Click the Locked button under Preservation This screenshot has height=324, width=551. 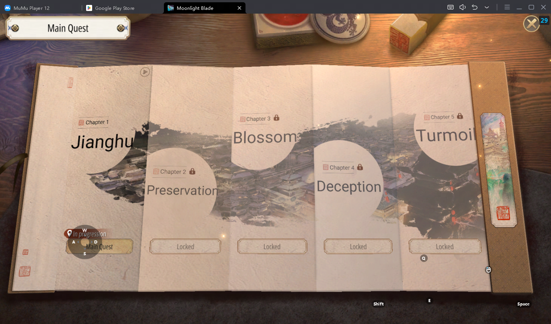pyautogui.click(x=185, y=246)
